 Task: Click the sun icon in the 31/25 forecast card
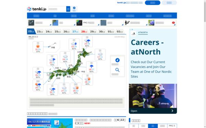coord(38,46)
